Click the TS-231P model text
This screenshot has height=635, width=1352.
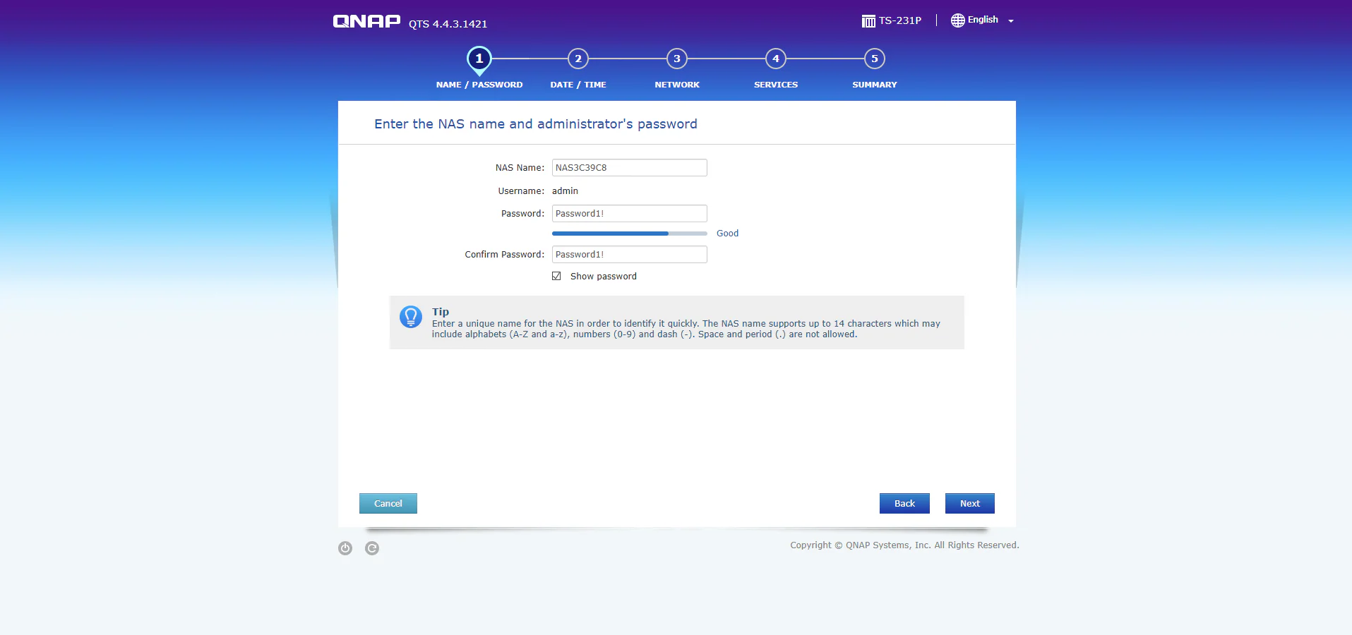pyautogui.click(x=900, y=20)
